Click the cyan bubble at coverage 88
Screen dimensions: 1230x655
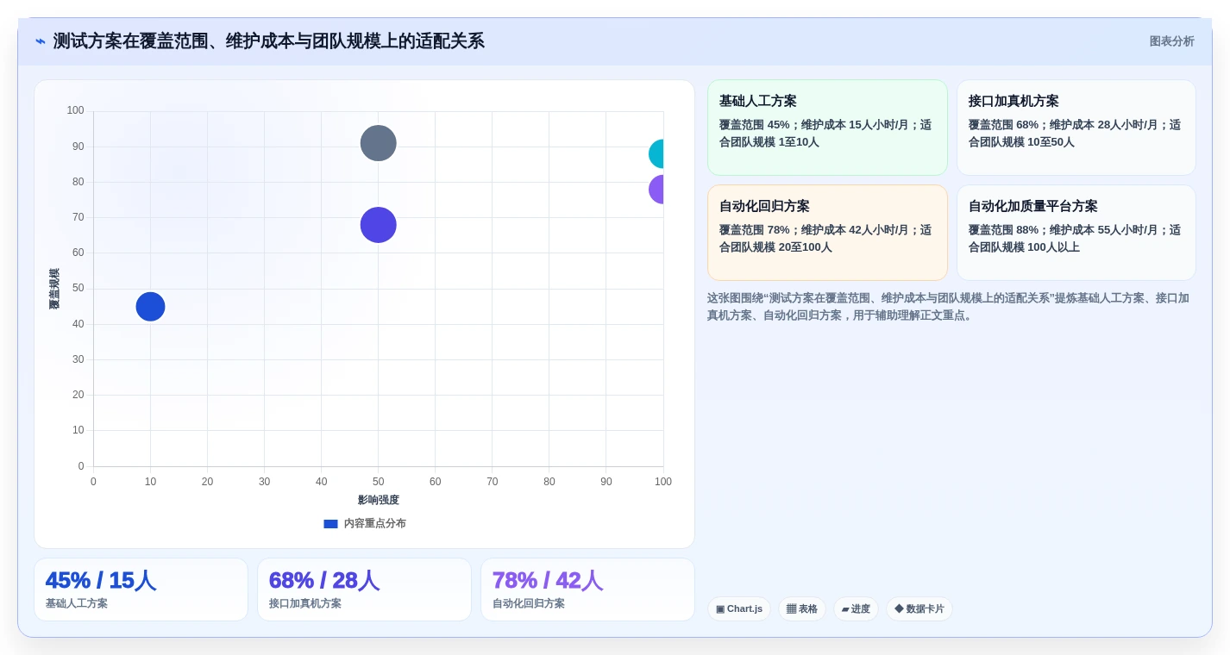click(656, 154)
